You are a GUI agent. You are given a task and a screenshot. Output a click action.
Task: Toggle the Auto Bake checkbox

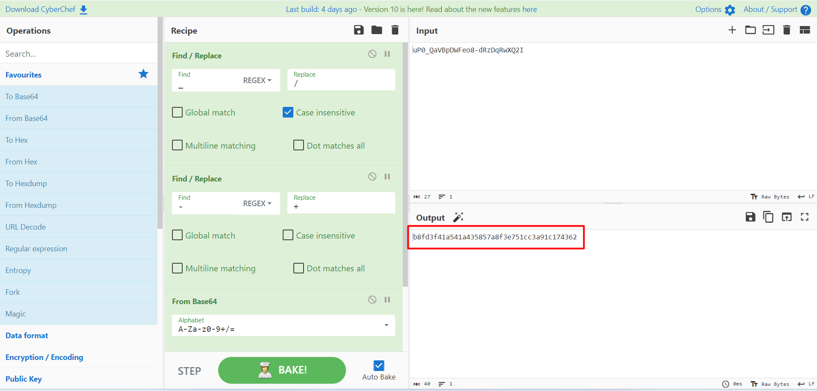378,366
